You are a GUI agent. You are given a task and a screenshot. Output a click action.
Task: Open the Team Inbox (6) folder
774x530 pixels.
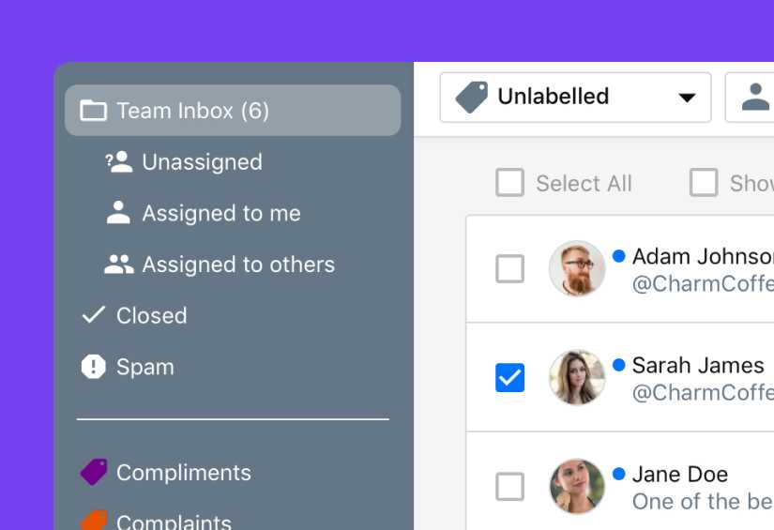pos(192,111)
